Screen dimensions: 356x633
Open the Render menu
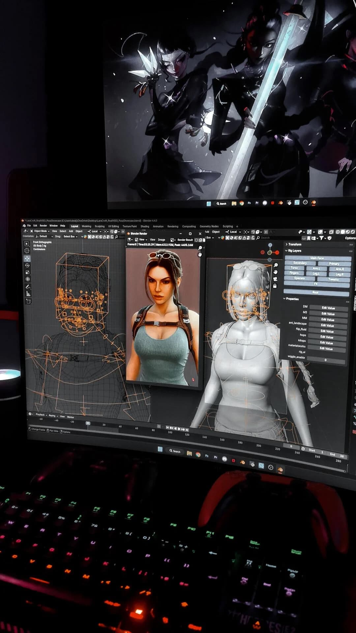43,226
